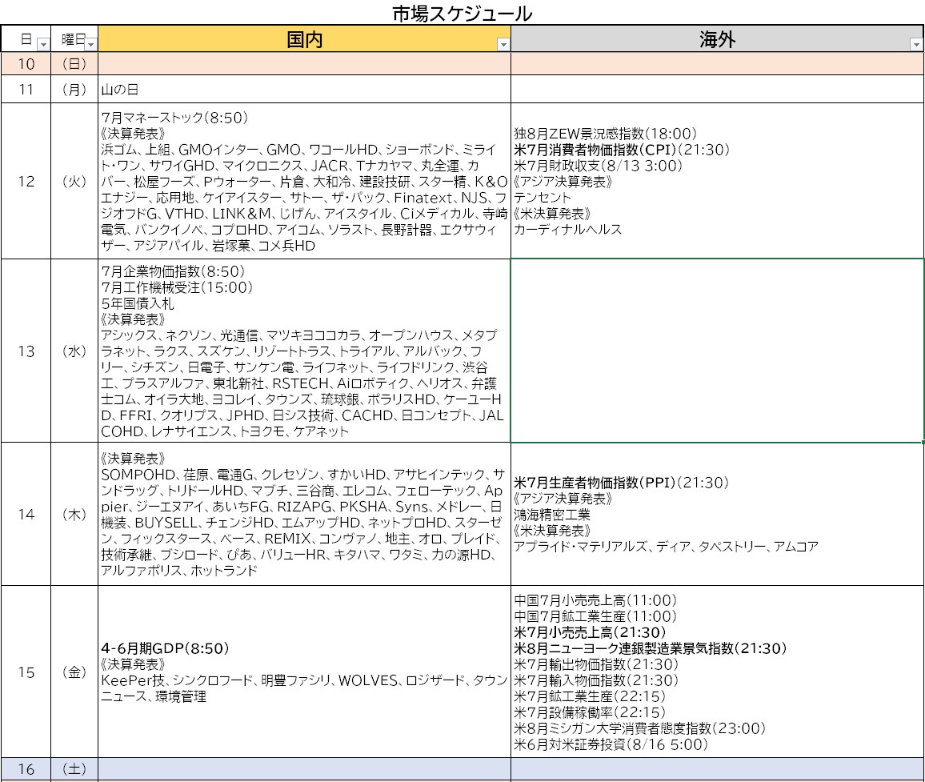
Task: Click the 7月マネーストック(8:50) line
Action: [174, 118]
